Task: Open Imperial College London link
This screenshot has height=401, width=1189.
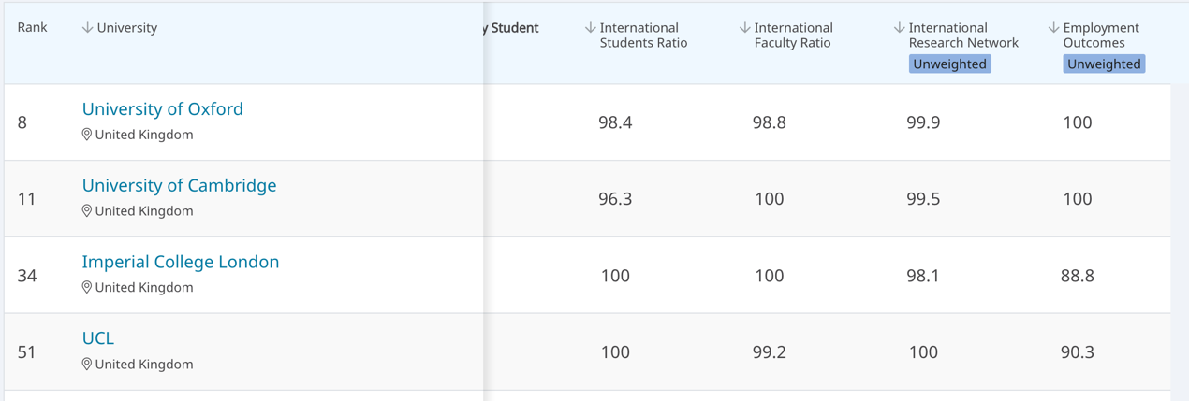Action: 181,262
